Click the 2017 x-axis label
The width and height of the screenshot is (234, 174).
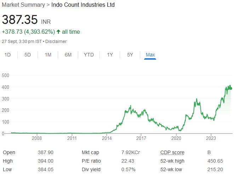pos(141,138)
